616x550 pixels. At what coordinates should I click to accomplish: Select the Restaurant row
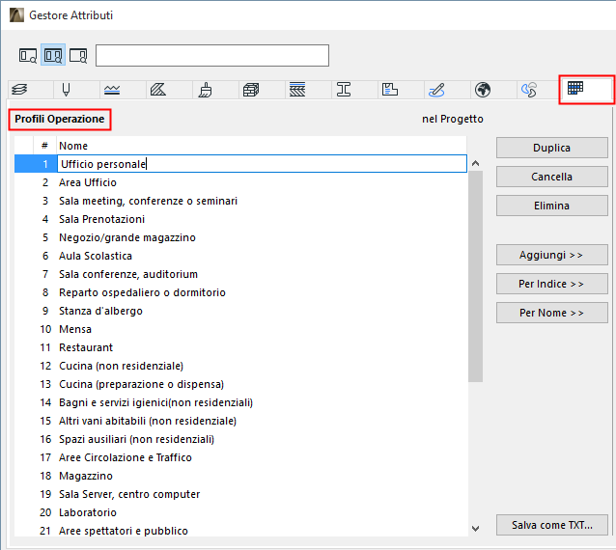point(240,347)
